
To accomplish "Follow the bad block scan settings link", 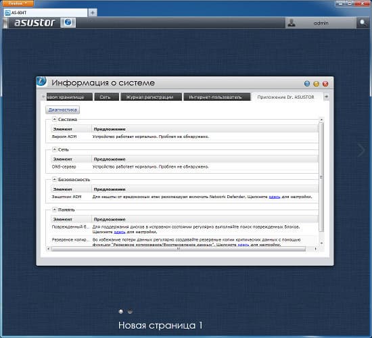I will coord(120,232).
